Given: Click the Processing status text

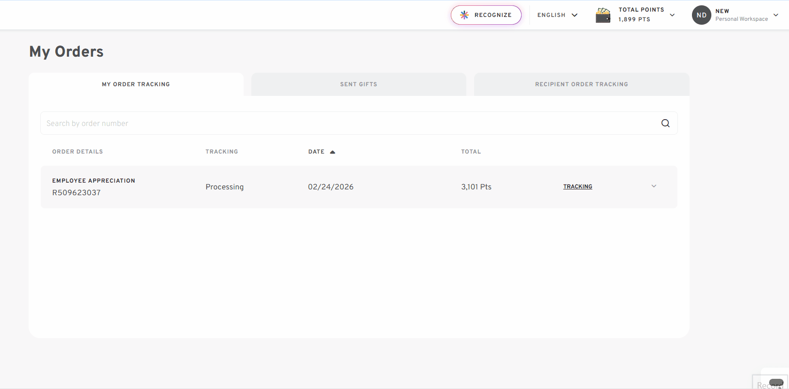Looking at the screenshot, I should click(x=225, y=187).
